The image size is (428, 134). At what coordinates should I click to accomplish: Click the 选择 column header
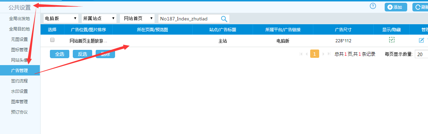pos(52,30)
